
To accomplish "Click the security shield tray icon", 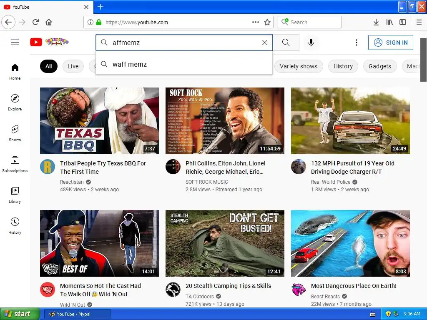I will [x=388, y=314].
